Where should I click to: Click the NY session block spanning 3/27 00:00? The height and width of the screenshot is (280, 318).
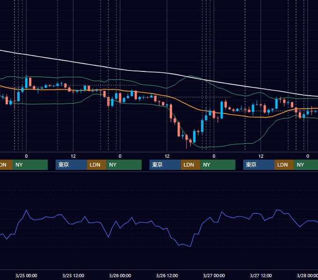point(218,165)
